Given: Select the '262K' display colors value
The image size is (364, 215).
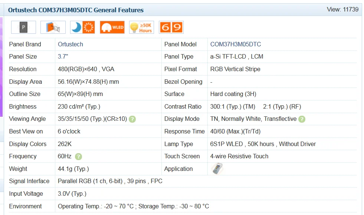Looking at the screenshot, I should (65, 144).
